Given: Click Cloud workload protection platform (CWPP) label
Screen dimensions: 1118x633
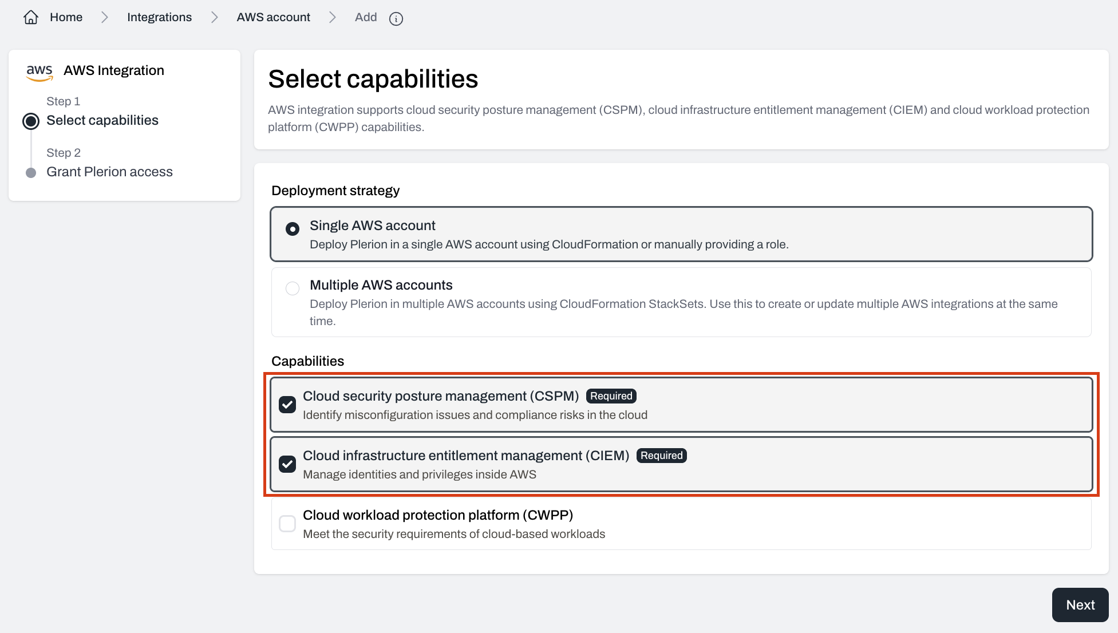Looking at the screenshot, I should [438, 515].
